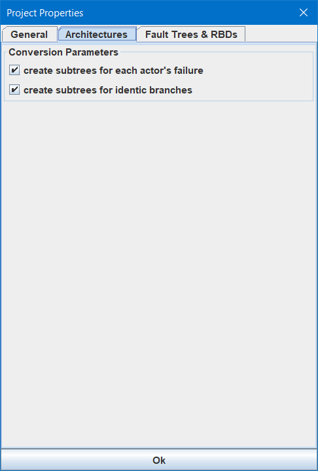Uncheck create subtrees for each actor's failure
This screenshot has height=471, width=318.
pos(14,71)
